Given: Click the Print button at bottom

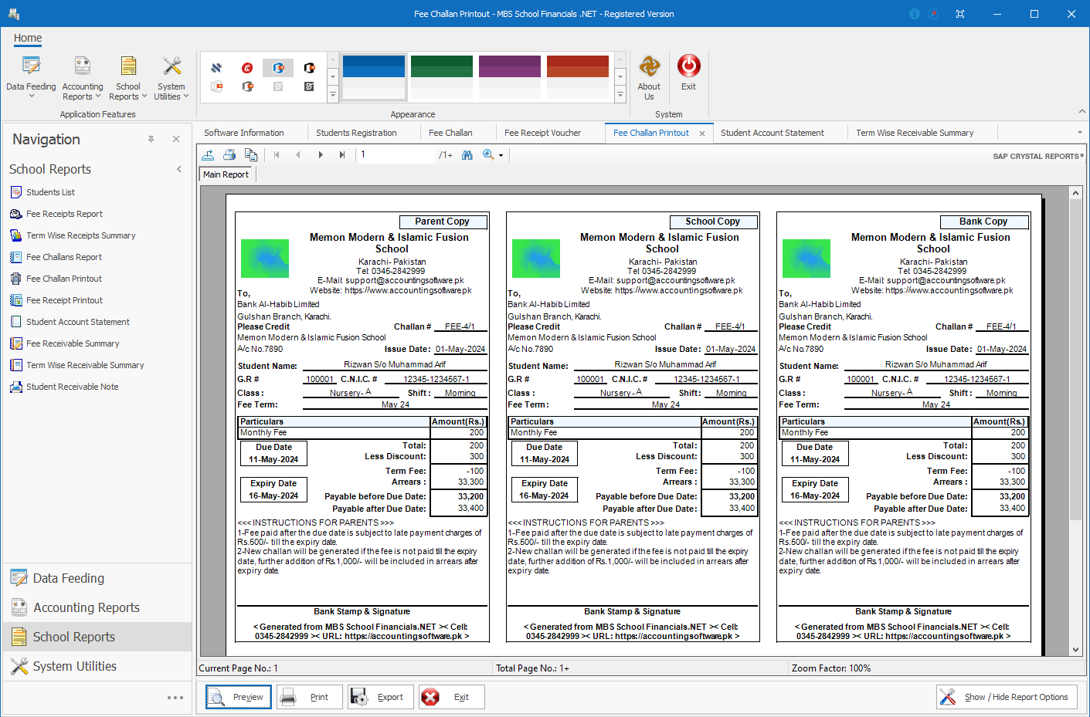Looking at the screenshot, I should pyautogui.click(x=310, y=697).
